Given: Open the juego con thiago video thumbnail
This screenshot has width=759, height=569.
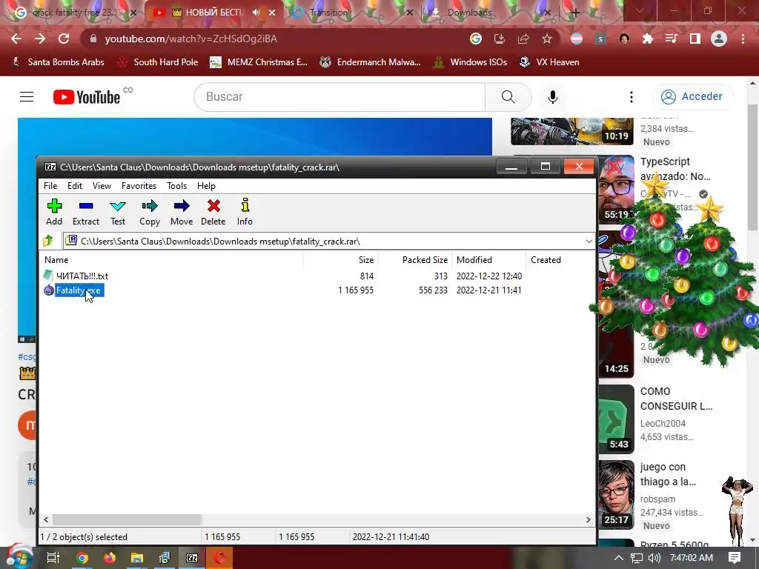Looking at the screenshot, I should [x=616, y=494].
